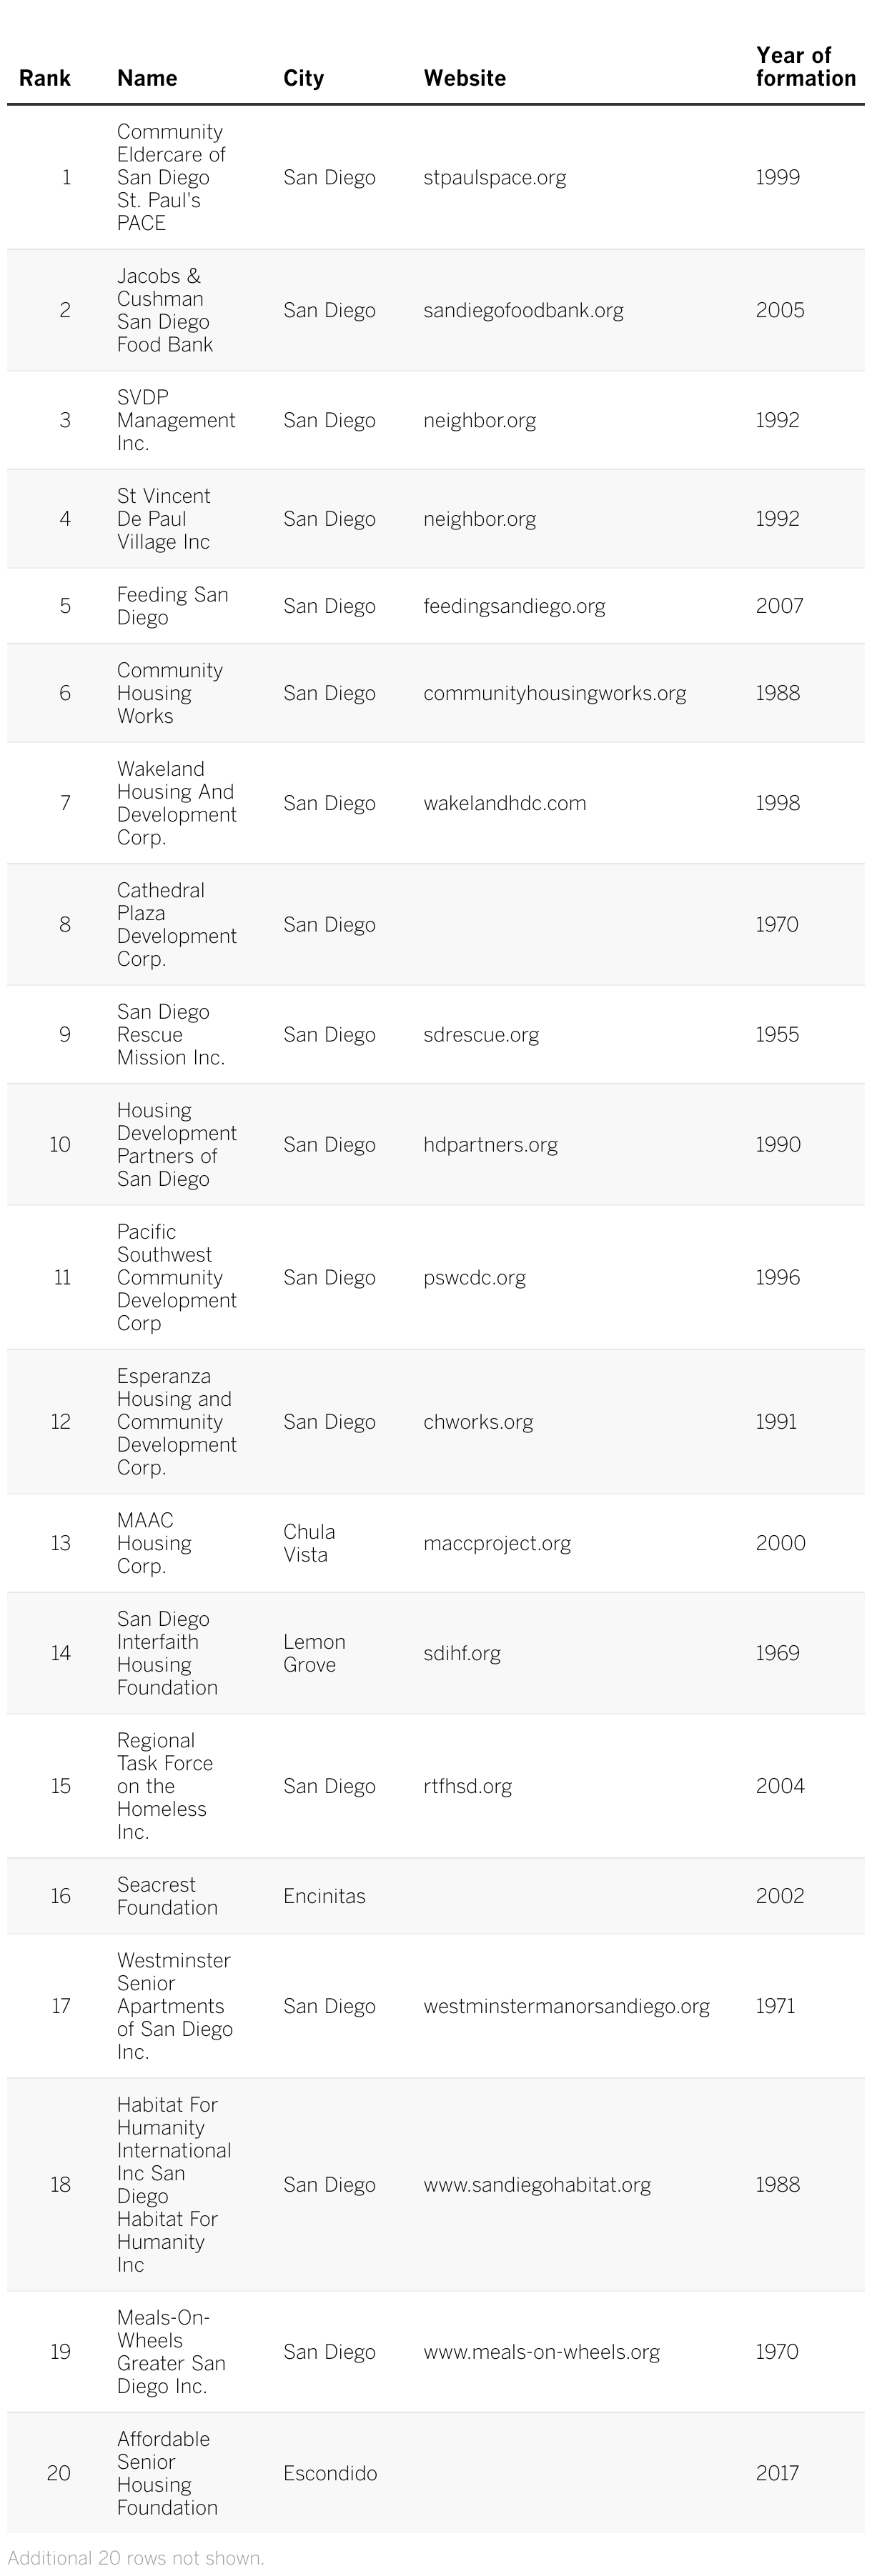This screenshot has width=872, height=2576.
Task: Click the pswcdc.org link
Action: (474, 1277)
